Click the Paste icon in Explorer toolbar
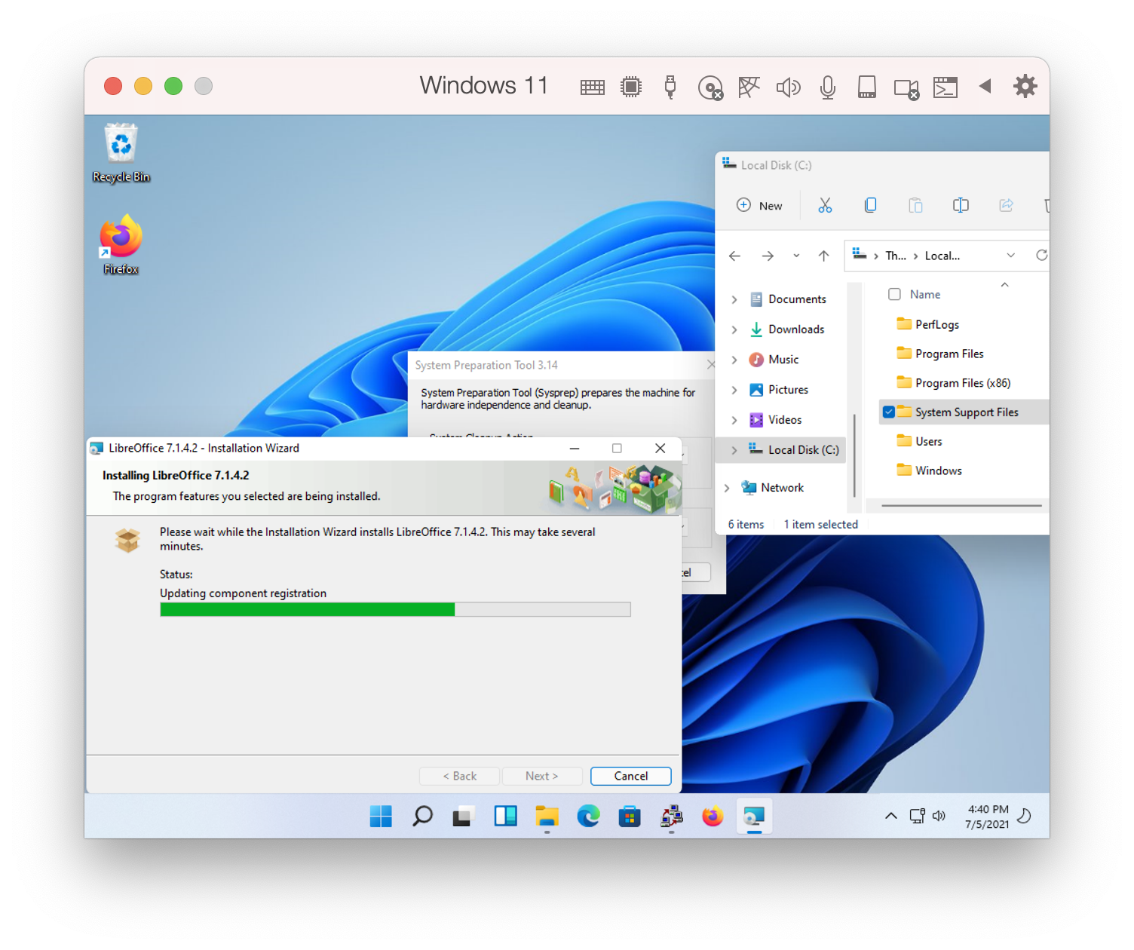Screen dimensions: 1134x950 915,205
